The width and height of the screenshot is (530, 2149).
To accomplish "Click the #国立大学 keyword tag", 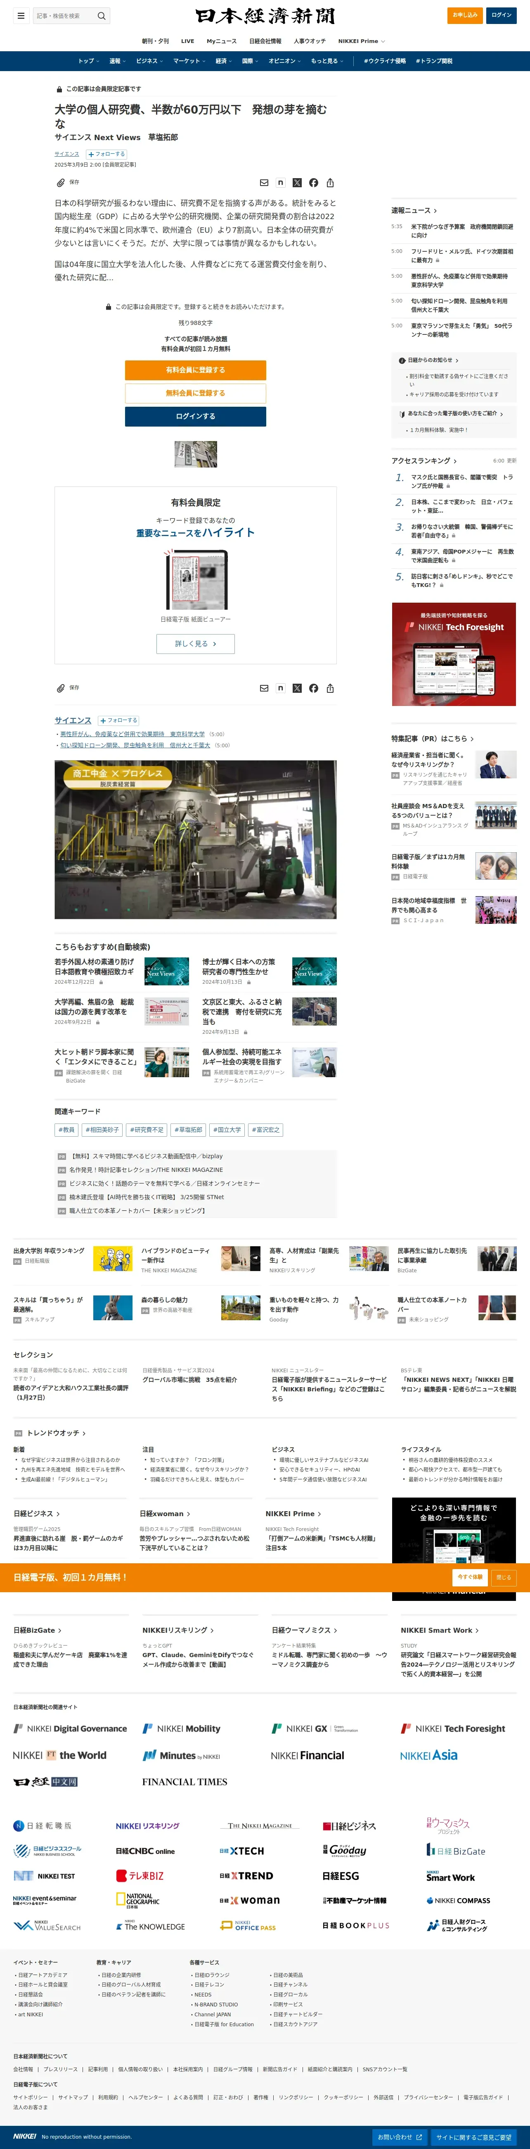I will coord(227,1130).
